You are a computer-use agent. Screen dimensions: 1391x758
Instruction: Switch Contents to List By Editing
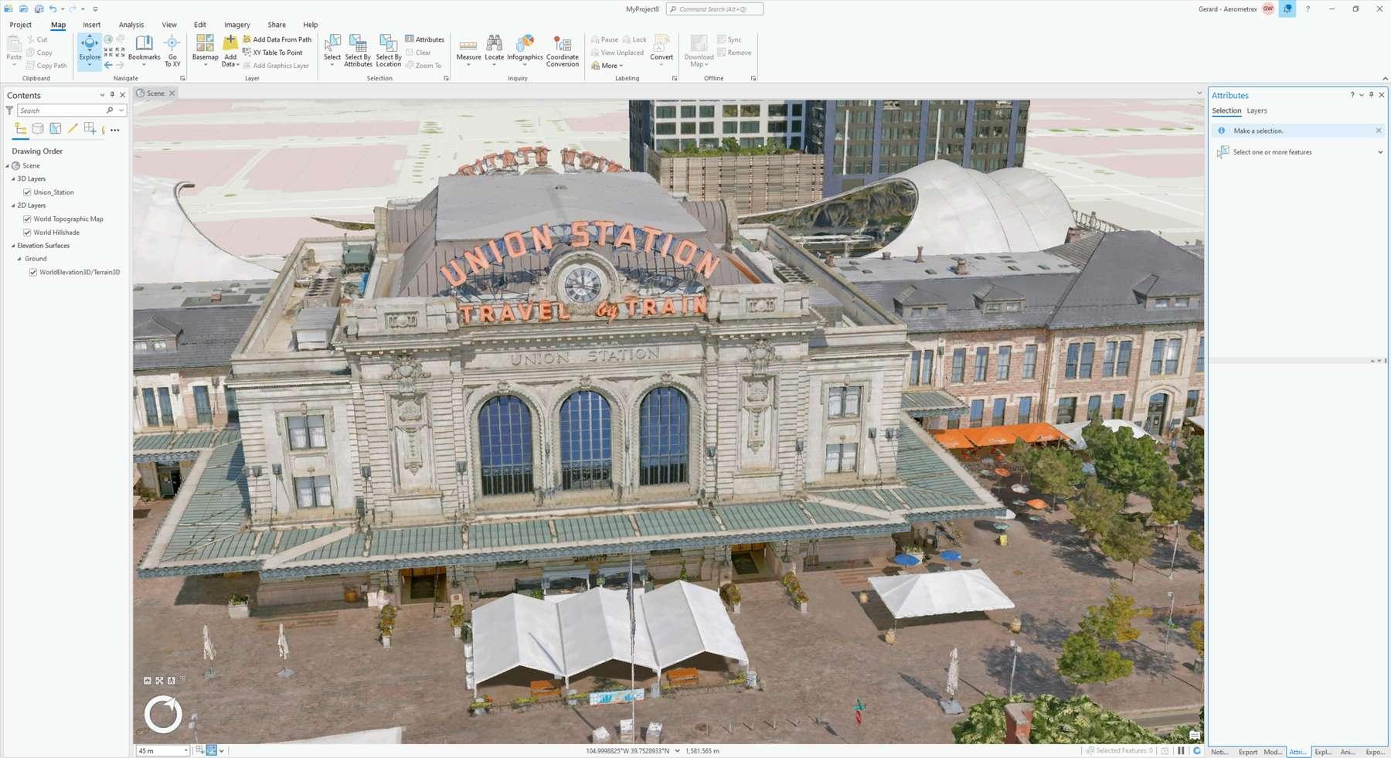[x=73, y=128]
